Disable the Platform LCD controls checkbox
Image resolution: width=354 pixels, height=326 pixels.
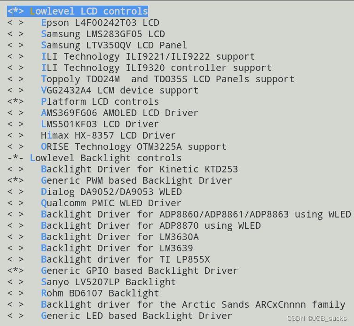[x=16, y=101]
